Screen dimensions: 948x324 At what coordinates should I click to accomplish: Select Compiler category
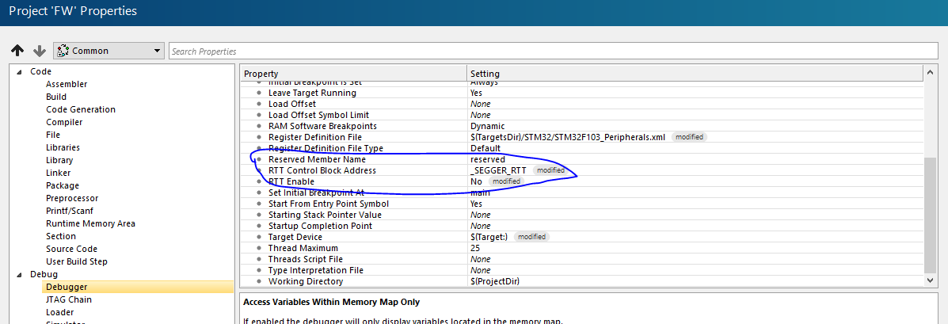click(x=64, y=122)
